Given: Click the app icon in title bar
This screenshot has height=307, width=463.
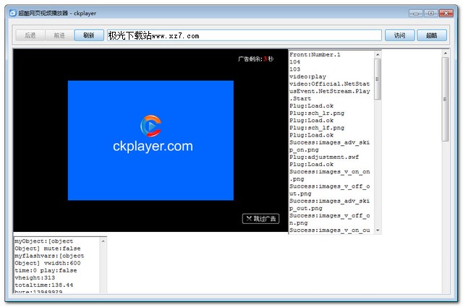Looking at the screenshot, I should point(12,13).
